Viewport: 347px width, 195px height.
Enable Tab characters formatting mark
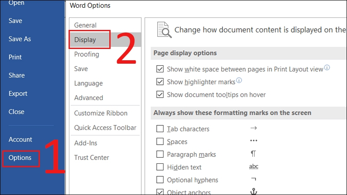click(x=160, y=129)
